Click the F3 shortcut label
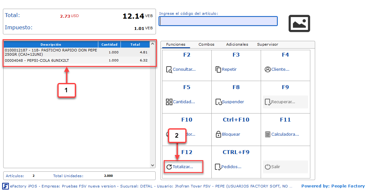This screenshot has width=368, height=191. click(236, 55)
